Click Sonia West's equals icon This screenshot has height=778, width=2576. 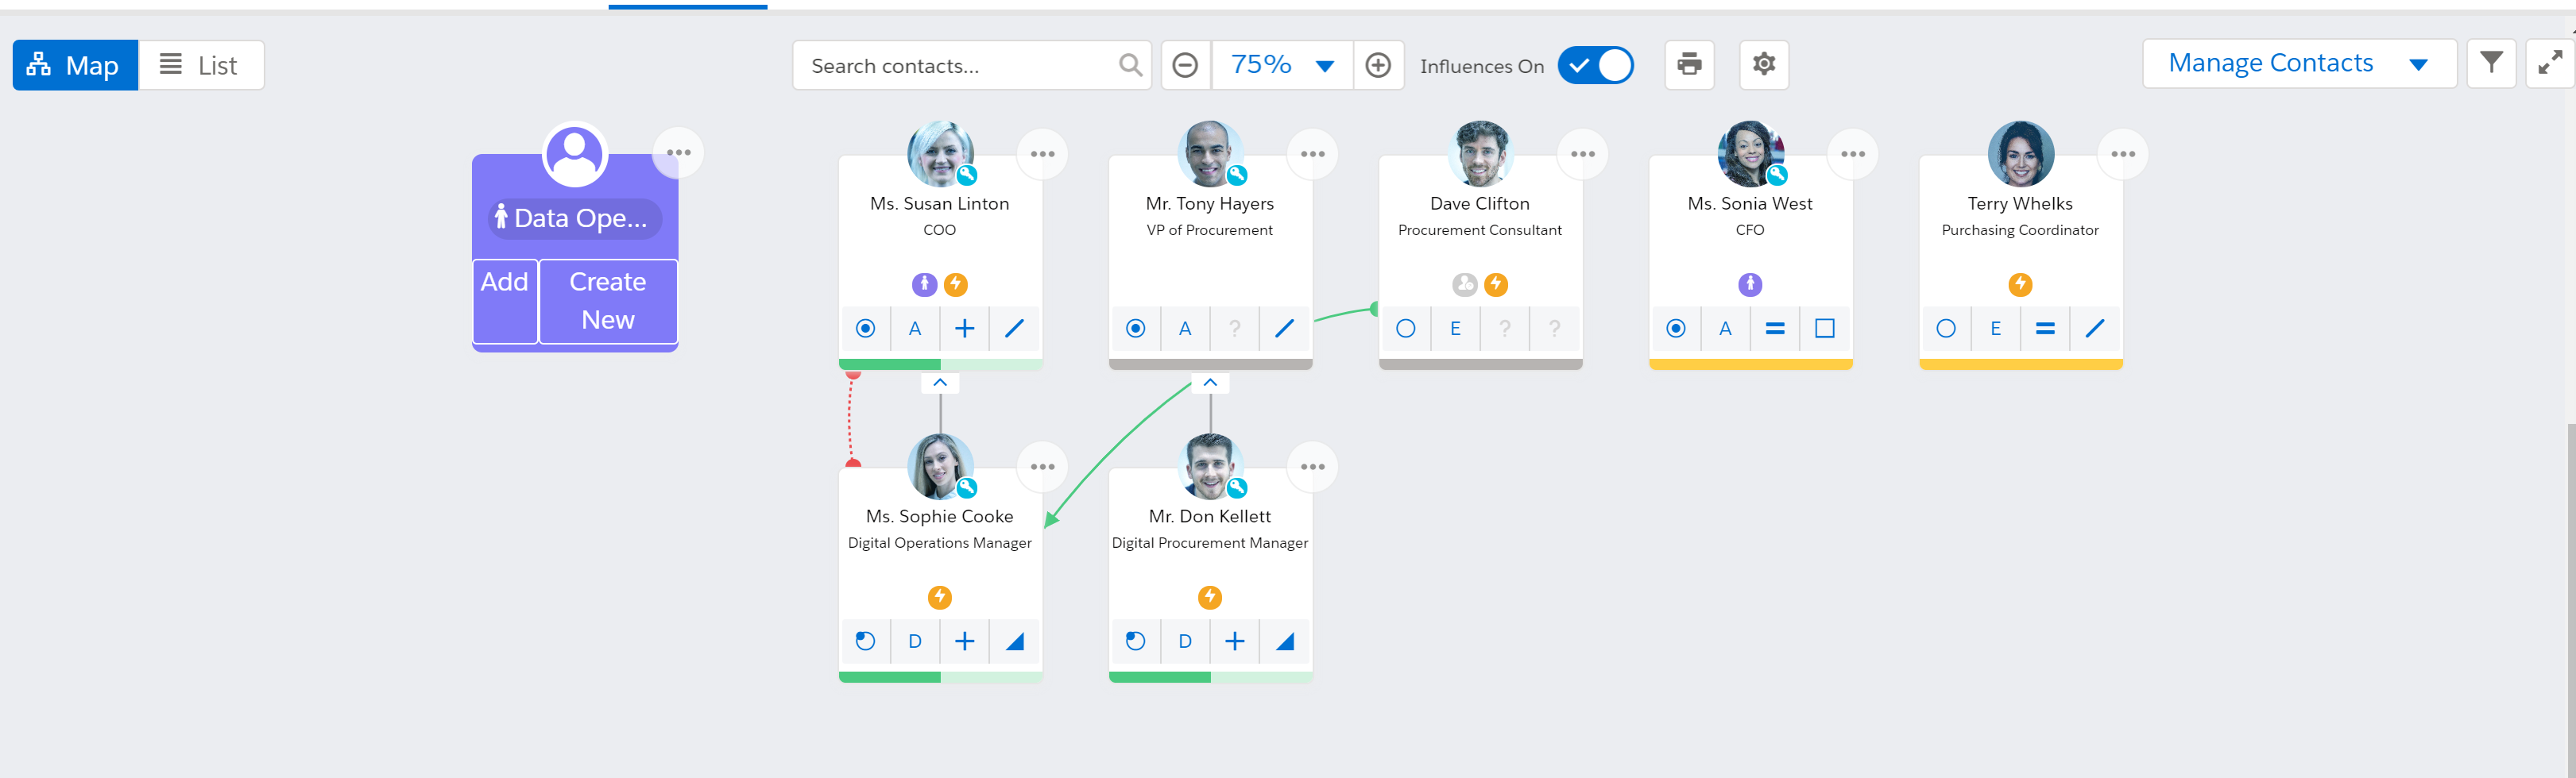pyautogui.click(x=1774, y=329)
